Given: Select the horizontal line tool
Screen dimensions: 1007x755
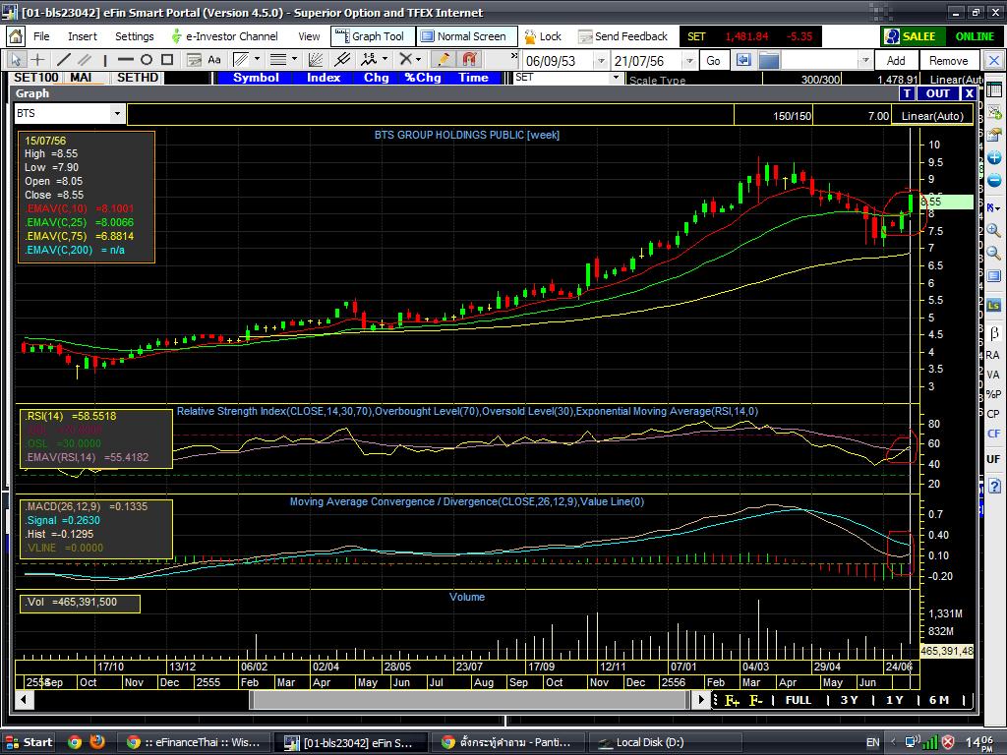Looking at the screenshot, I should point(126,60).
